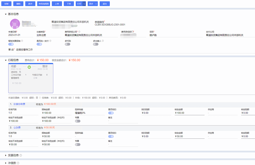This screenshot has height=165, width=255.
Task: Click help icon next to 冲借款
Action: (18, 163)
